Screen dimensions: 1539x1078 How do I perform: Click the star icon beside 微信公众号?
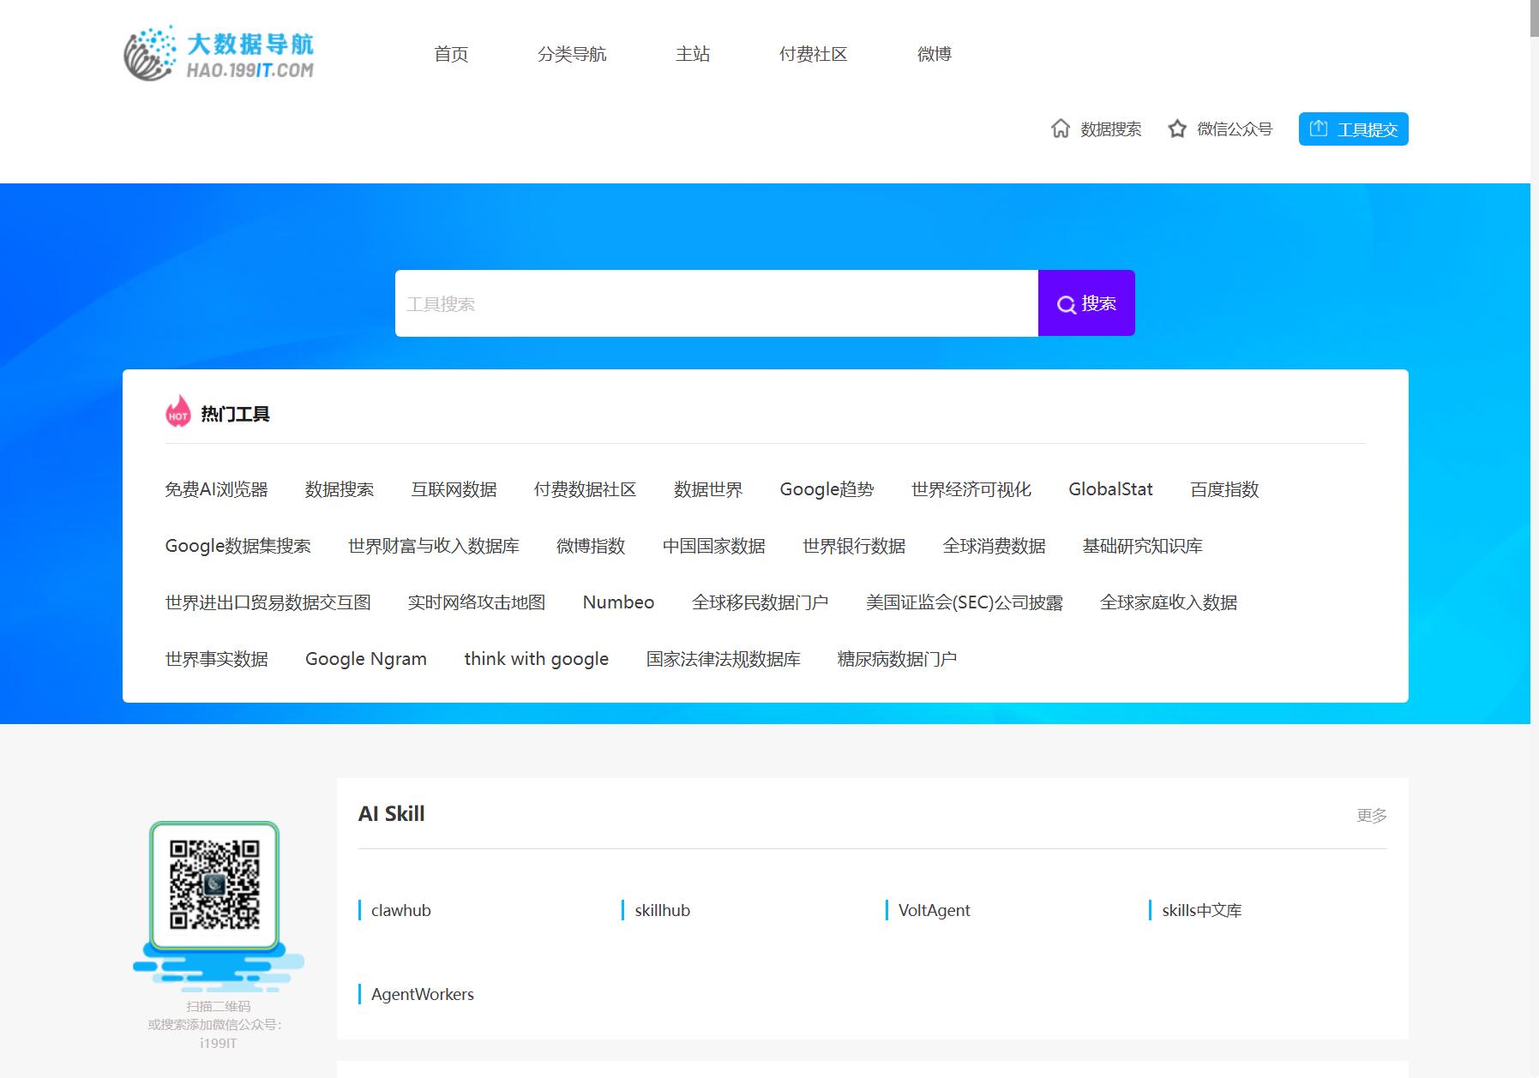tap(1177, 129)
